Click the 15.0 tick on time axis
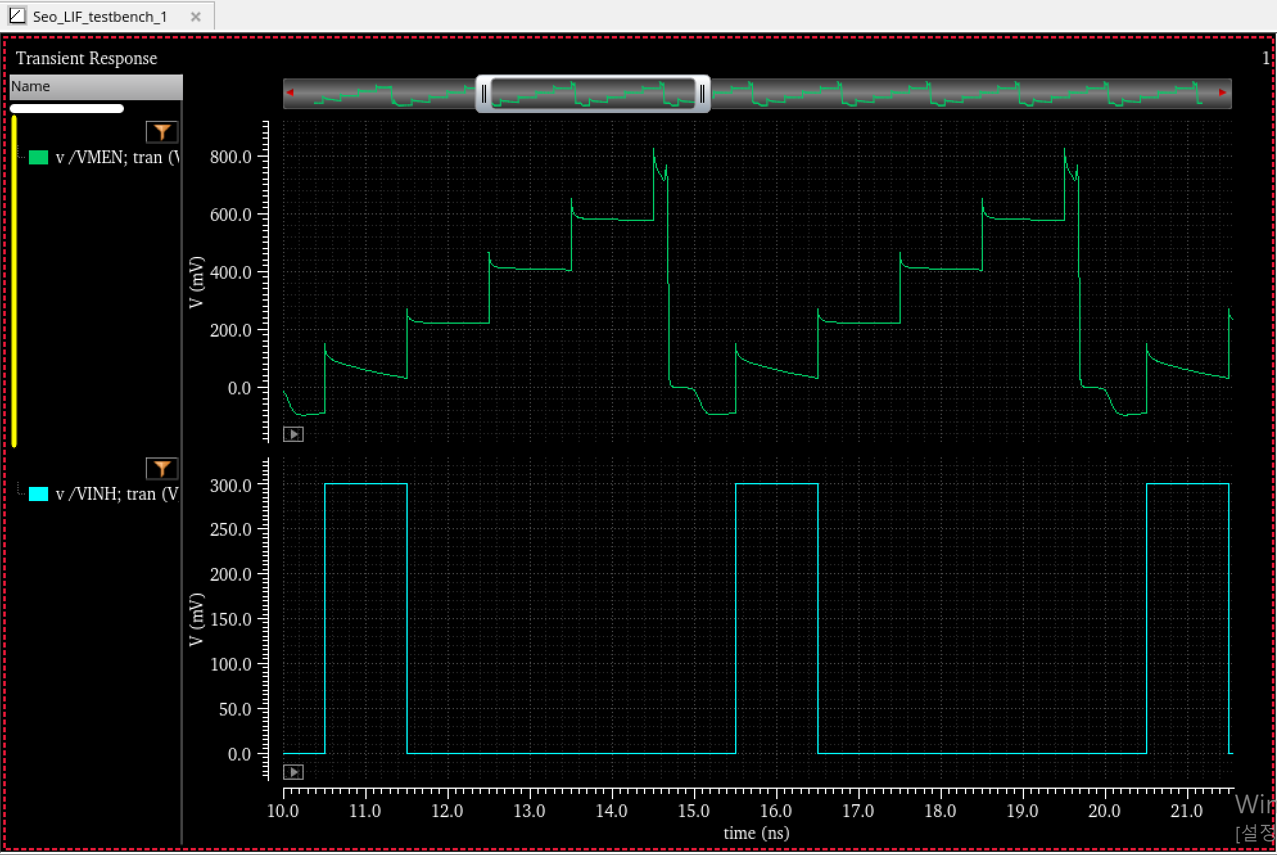The width and height of the screenshot is (1277, 855). (694, 811)
